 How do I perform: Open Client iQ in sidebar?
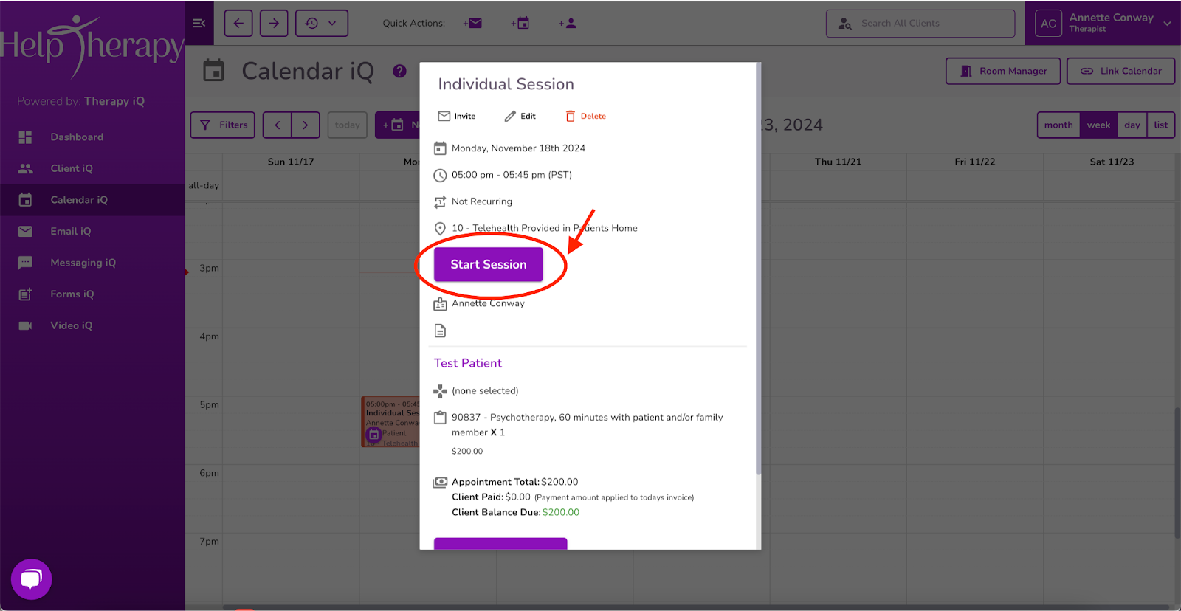92,168
